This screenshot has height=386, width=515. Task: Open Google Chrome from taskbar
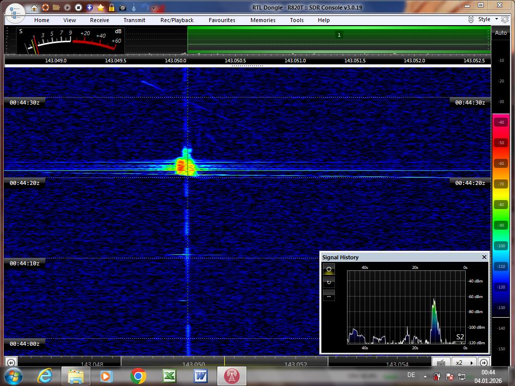(138, 376)
